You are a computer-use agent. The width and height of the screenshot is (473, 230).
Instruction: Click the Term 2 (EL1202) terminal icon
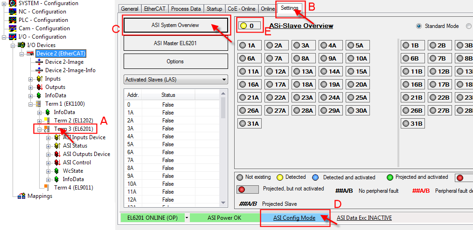[47, 121]
